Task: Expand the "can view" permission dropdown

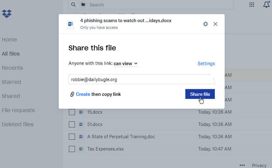Action: 125,64
